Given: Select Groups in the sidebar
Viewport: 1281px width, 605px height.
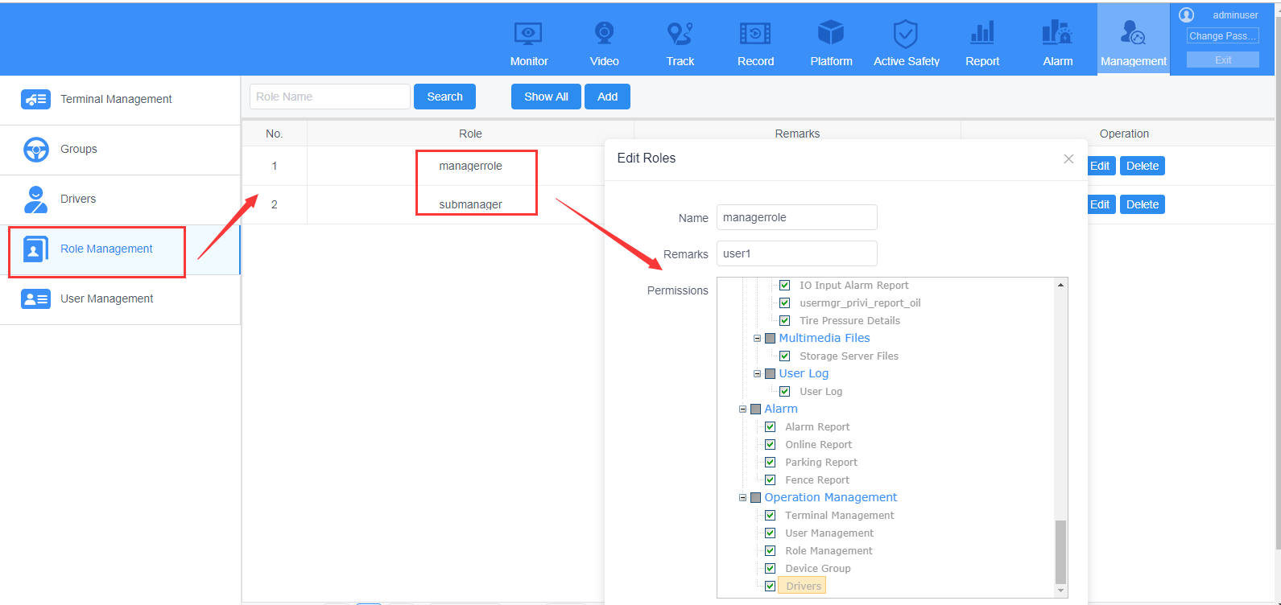Looking at the screenshot, I should pyautogui.click(x=120, y=150).
